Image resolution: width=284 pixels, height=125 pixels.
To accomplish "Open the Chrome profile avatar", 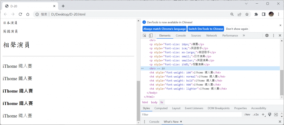I will coord(271,14).
